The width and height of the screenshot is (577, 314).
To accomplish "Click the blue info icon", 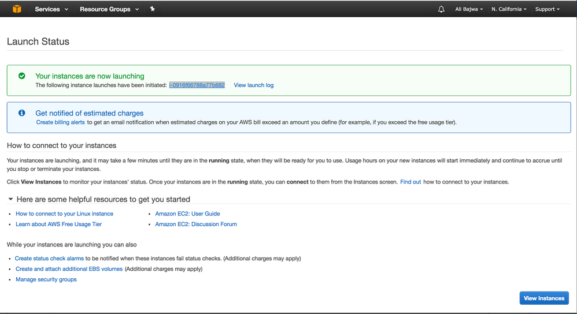I will click(22, 113).
